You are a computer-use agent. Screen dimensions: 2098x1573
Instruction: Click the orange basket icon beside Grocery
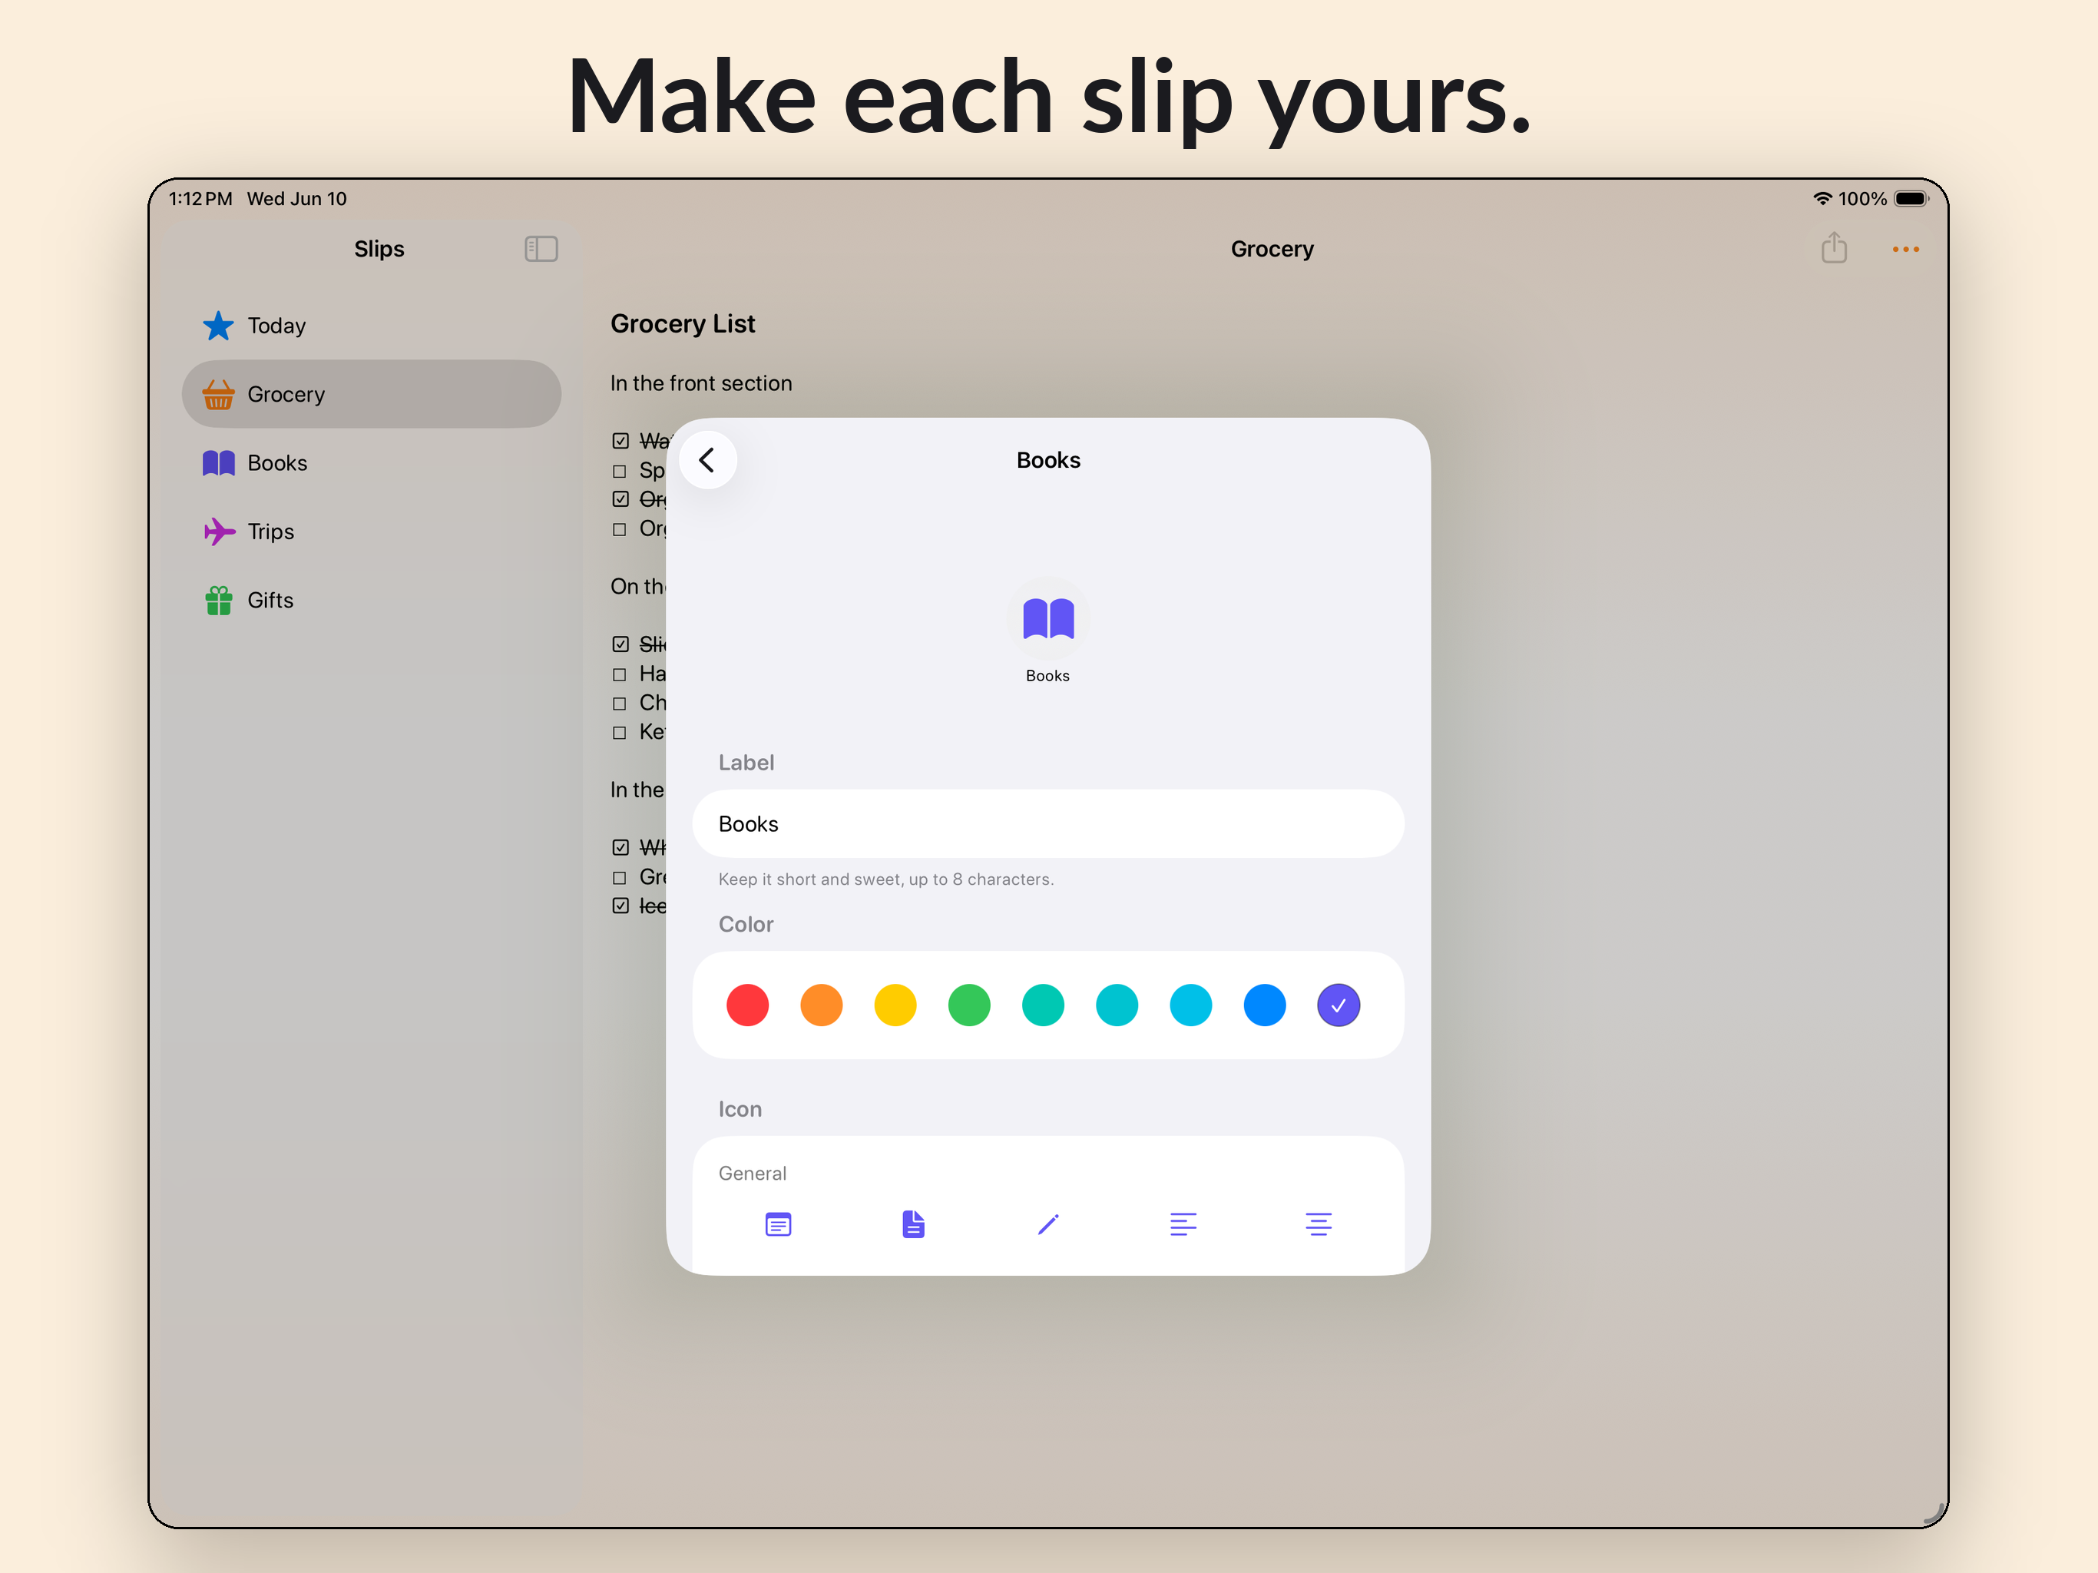click(x=218, y=394)
